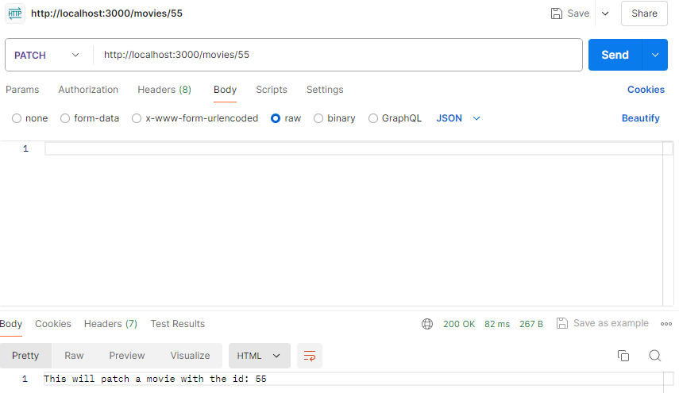
Task: Click the 200 OK status text
Action: (459, 324)
